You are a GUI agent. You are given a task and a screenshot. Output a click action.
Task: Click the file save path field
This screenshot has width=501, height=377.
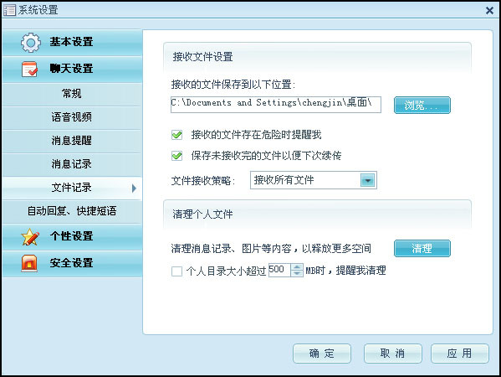point(276,105)
